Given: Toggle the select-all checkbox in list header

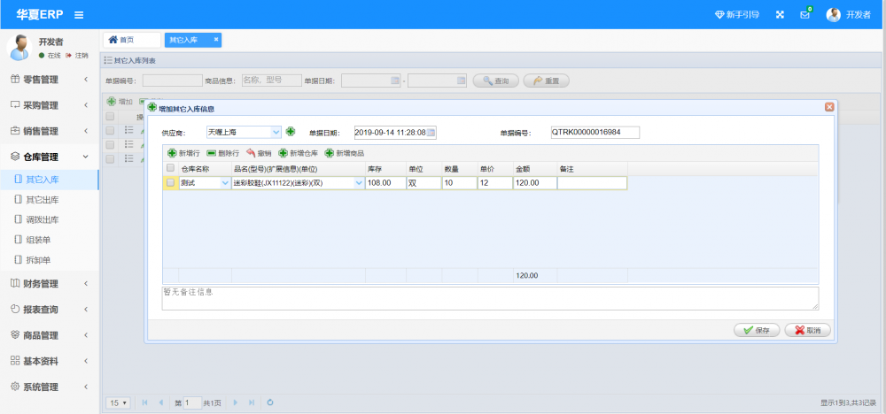Looking at the screenshot, I should click(x=110, y=116).
